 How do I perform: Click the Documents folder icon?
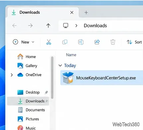point(20,110)
